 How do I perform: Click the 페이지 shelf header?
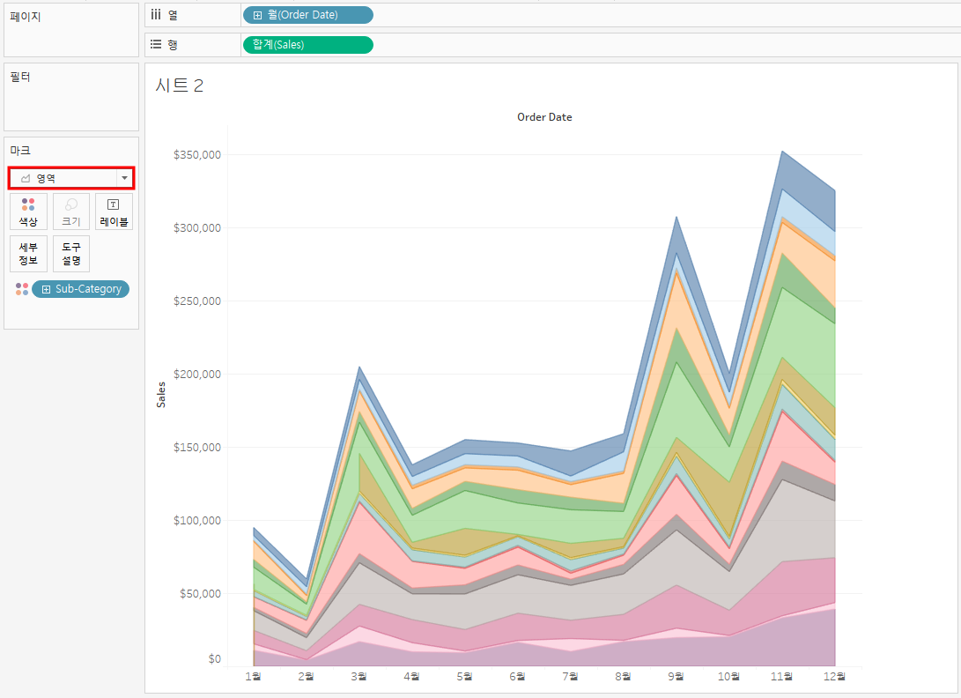coord(26,17)
